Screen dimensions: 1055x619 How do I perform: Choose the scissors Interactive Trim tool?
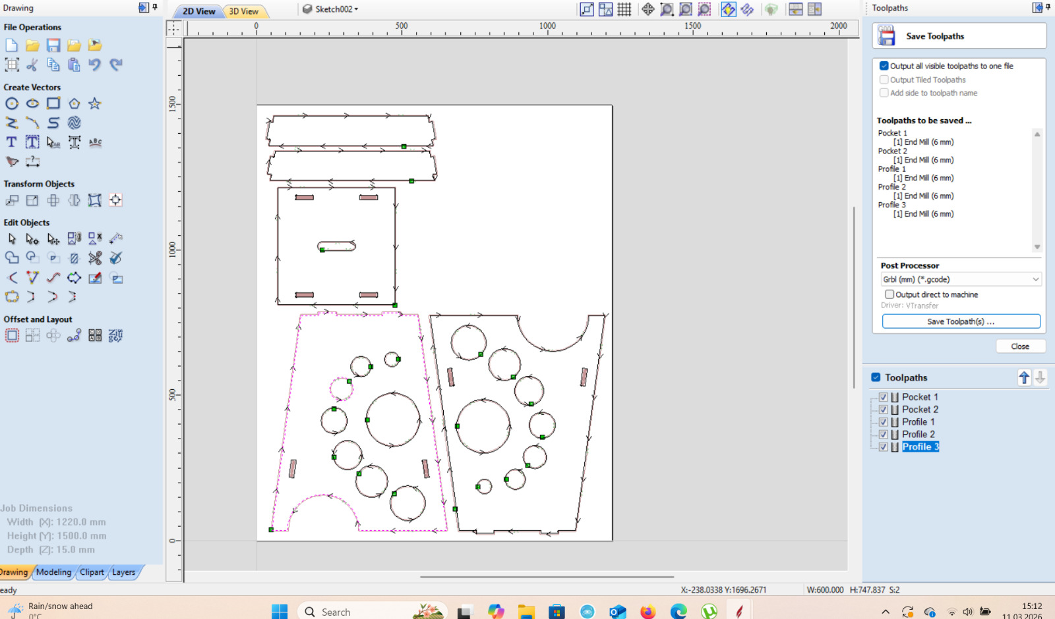coord(95,258)
